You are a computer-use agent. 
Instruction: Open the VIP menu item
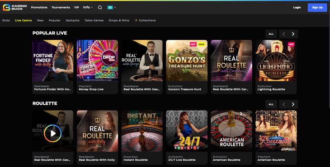tap(76, 7)
